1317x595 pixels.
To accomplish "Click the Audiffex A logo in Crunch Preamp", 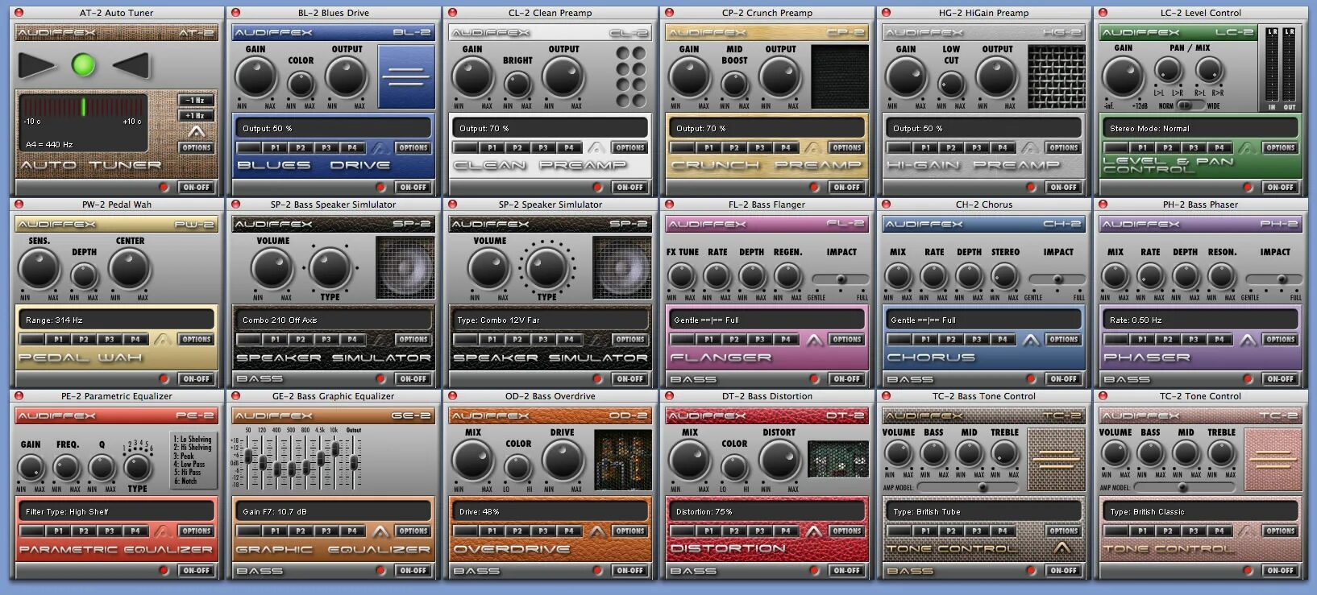I will pyautogui.click(x=813, y=148).
